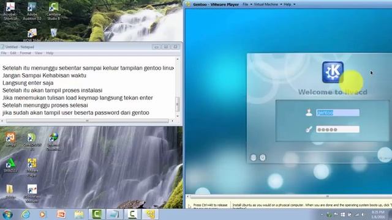The height and width of the screenshot is (220, 392).
Task: Open the Recycle Bin on desktop
Action: [53, 35]
